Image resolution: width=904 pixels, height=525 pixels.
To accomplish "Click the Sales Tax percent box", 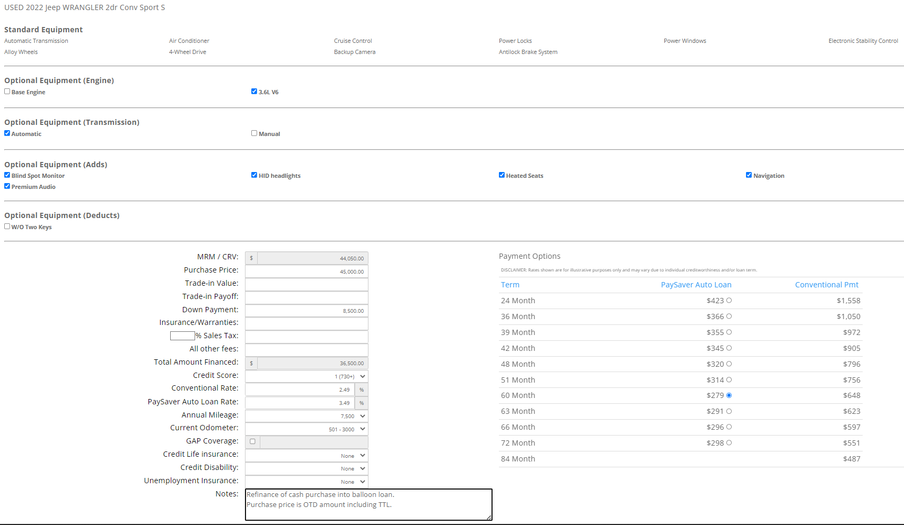I will [182, 336].
